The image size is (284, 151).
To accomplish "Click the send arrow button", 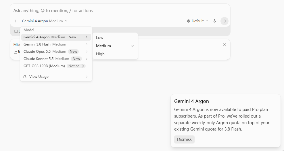I will [x=224, y=21].
